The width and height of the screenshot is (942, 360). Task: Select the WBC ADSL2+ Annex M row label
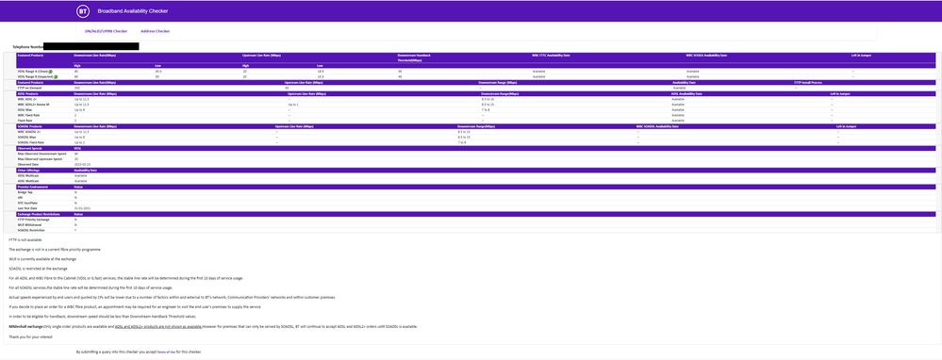coord(33,105)
